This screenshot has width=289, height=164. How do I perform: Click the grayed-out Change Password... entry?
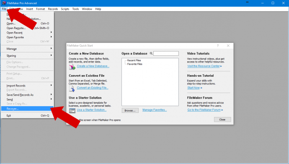tap(28, 67)
